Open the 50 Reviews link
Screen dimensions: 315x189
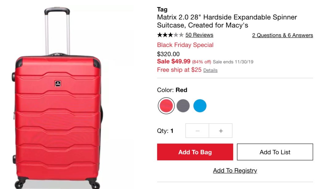click(x=199, y=35)
